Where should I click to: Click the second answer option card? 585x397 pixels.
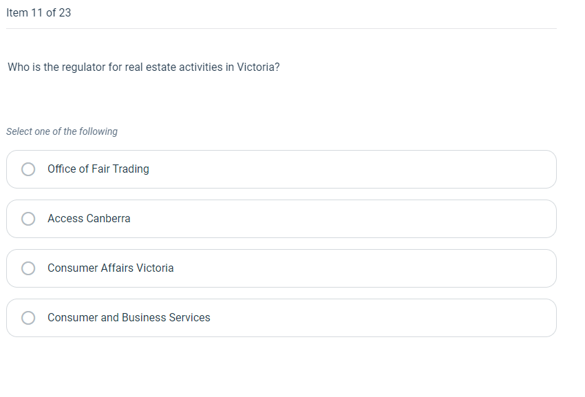tap(281, 218)
